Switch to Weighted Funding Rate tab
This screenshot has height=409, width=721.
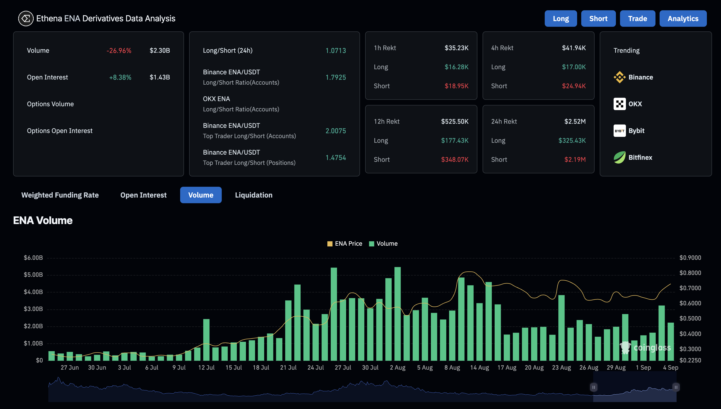click(x=60, y=195)
